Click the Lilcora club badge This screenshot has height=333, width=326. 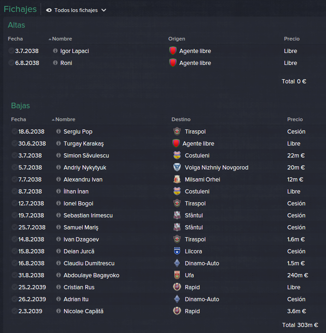(x=177, y=251)
